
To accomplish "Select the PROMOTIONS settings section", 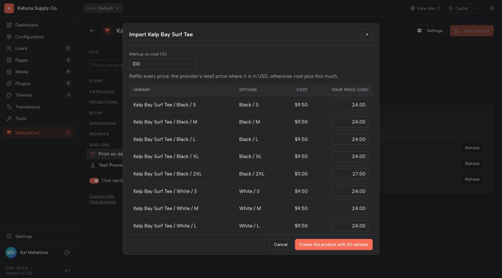I will tap(103, 102).
